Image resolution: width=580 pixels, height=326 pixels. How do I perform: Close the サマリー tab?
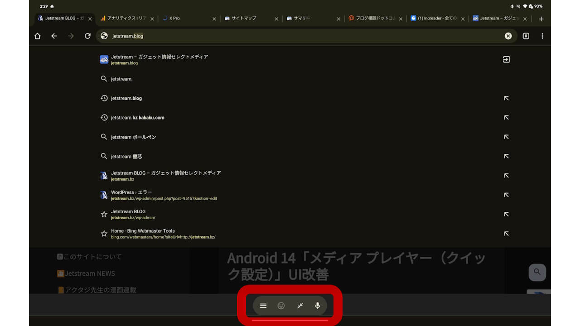pos(338,19)
